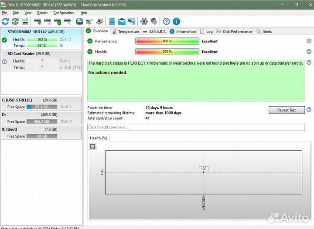Switch to the Alerts tab
Image resolution: width=314 pixels, height=229 pixels.
[x=264, y=31]
